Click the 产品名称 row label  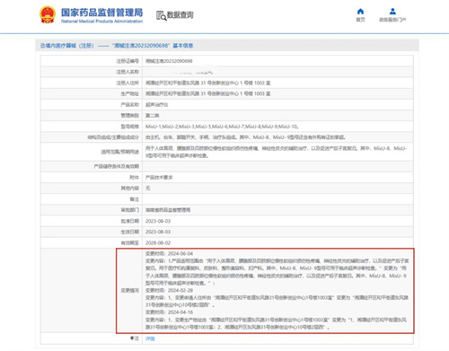pos(130,105)
